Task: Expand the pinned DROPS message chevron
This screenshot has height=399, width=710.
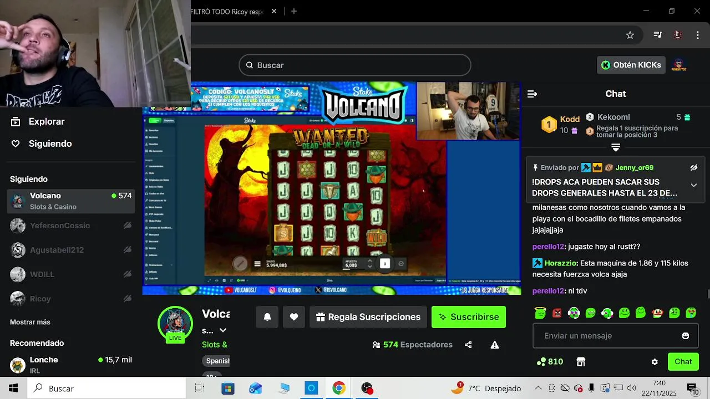Action: [x=693, y=185]
